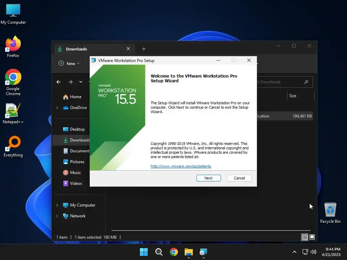Image resolution: width=347 pixels, height=260 pixels.
Task: Maximize the File Explorer window
Action: [294, 46]
